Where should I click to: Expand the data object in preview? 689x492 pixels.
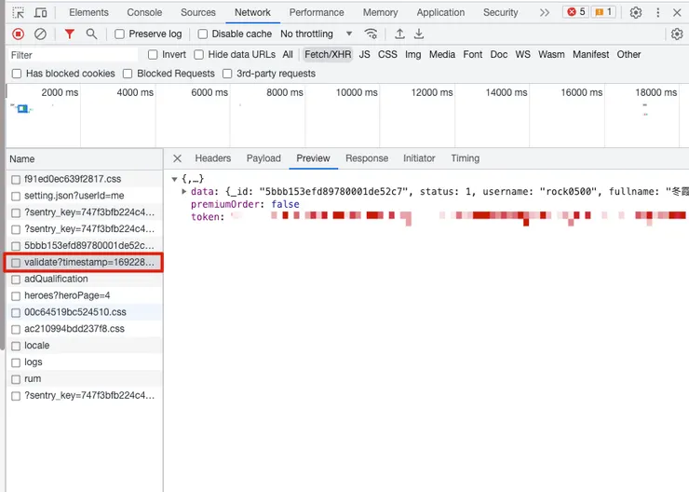pyautogui.click(x=184, y=191)
